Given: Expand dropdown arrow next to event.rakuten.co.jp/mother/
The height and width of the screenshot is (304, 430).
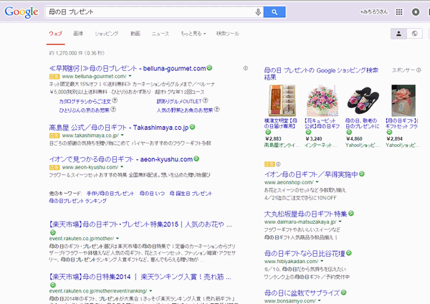Looking at the screenshot, I should pos(118,239).
